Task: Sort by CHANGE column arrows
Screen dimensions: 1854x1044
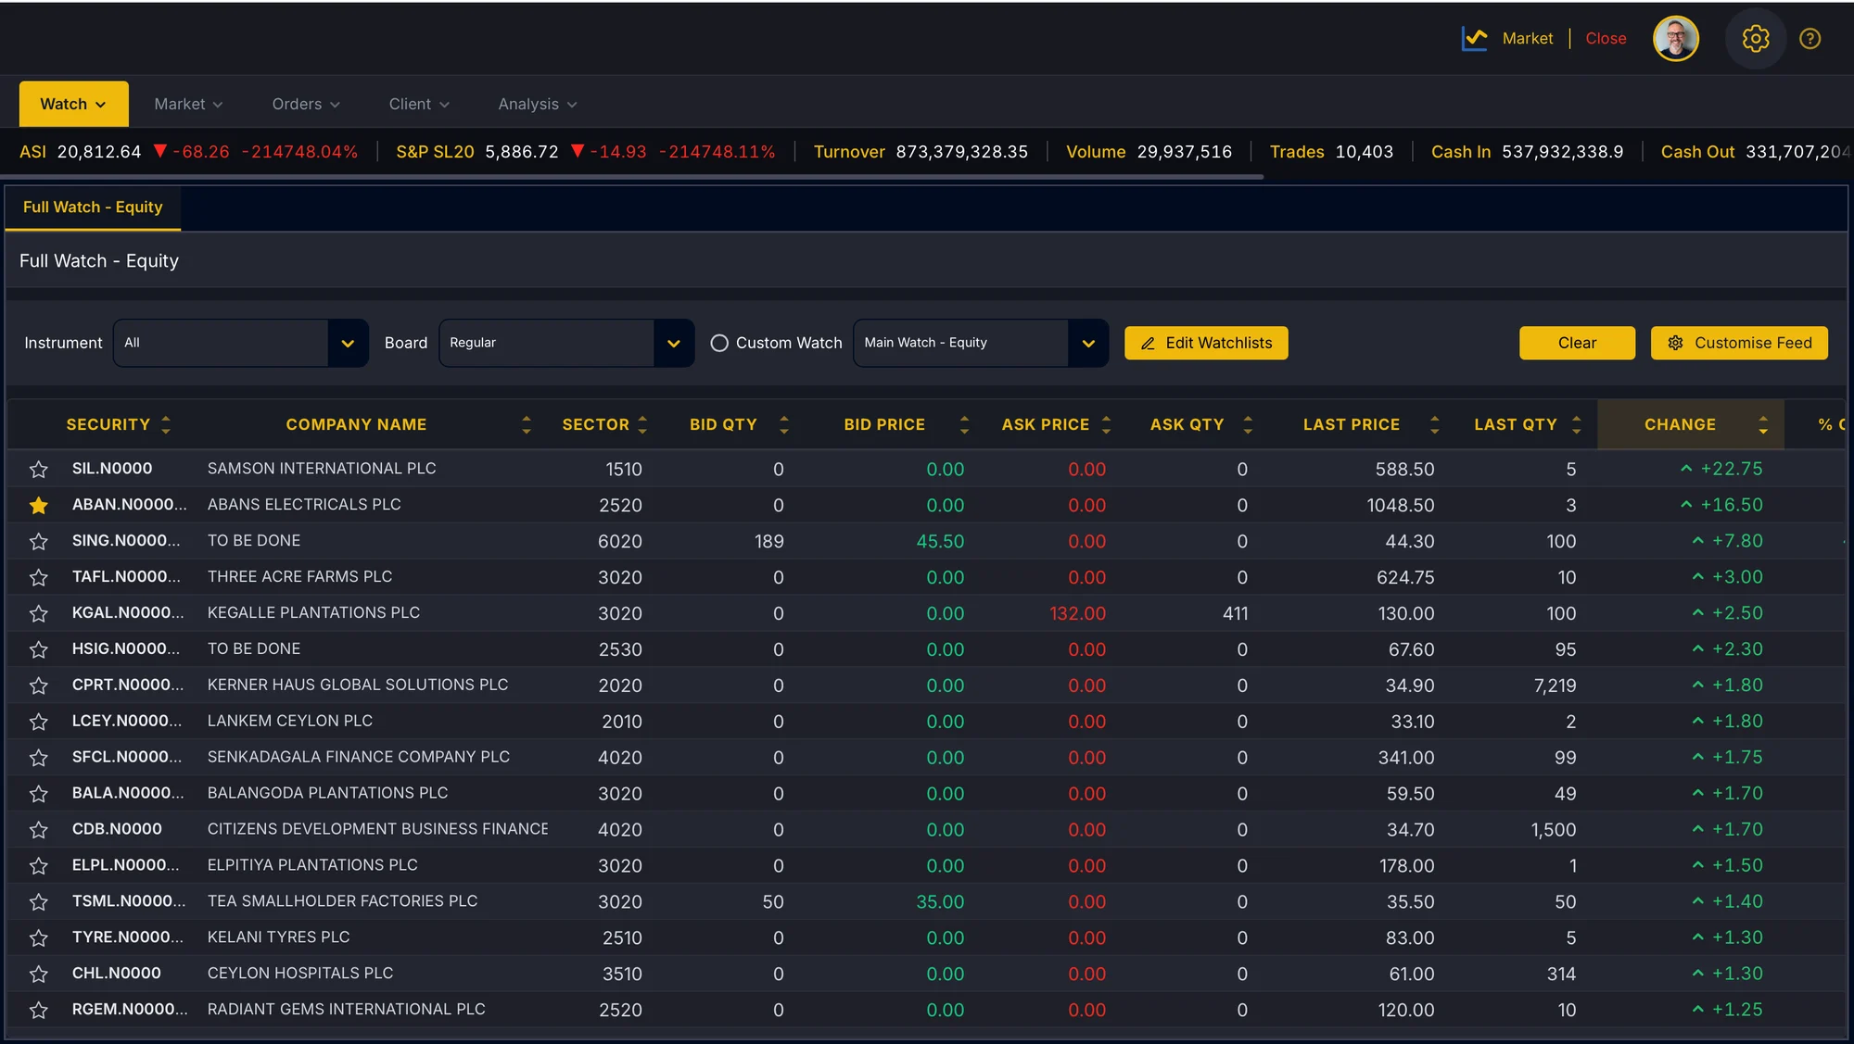Action: [x=1763, y=424]
